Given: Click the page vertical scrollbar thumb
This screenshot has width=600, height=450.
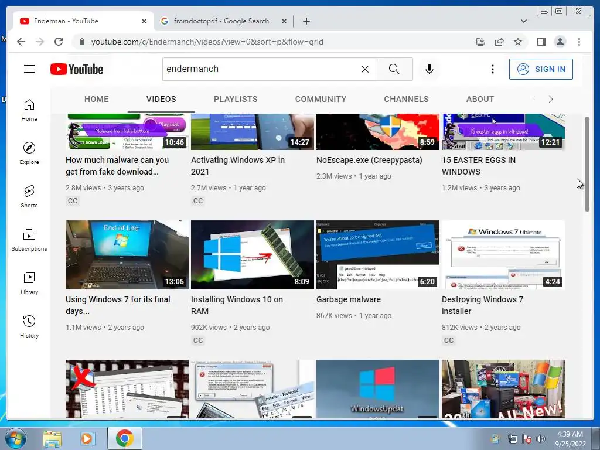Looking at the screenshot, I should (x=587, y=164).
